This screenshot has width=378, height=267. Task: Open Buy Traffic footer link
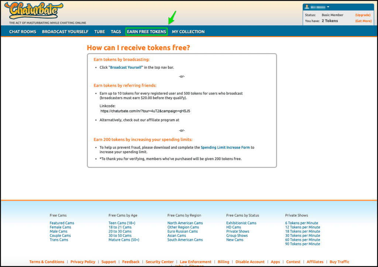340,262
